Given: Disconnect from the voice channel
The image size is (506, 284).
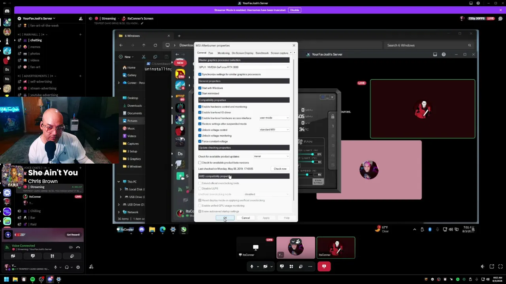Looking at the screenshot, I should point(78,247).
